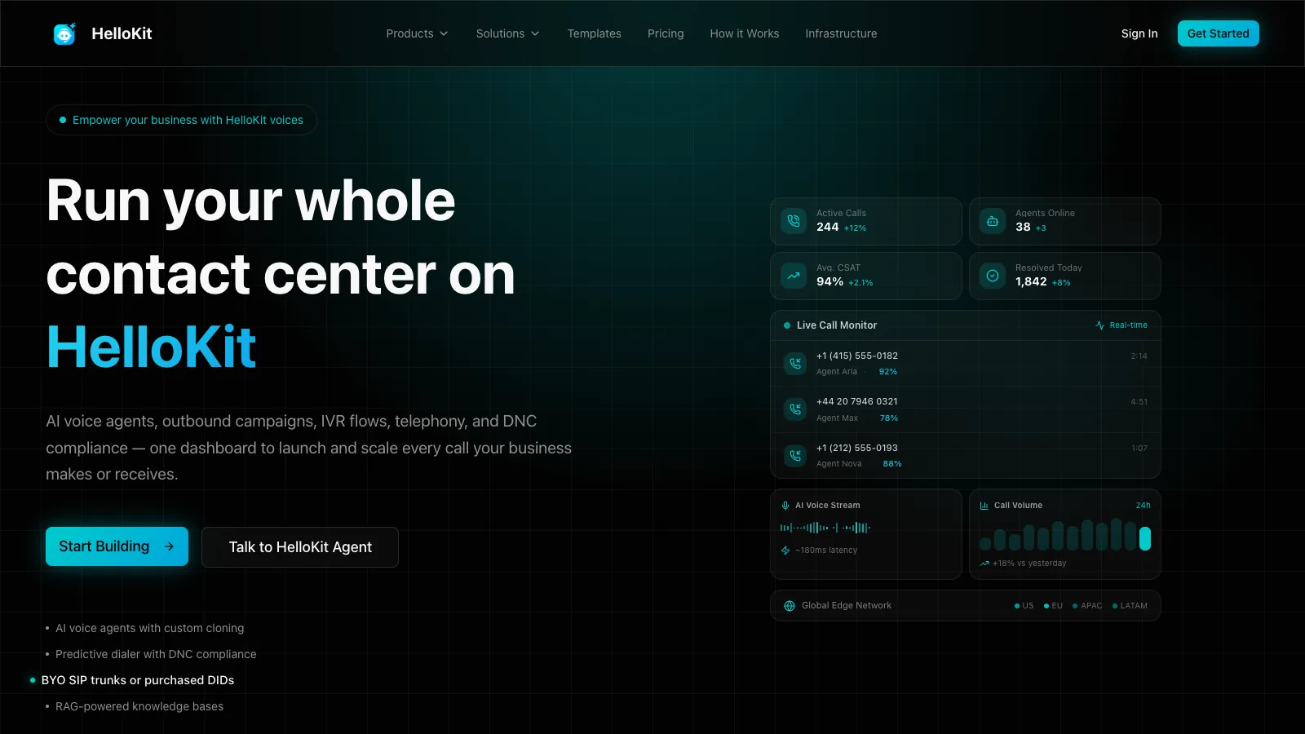Select the LATAM region indicator
The height and width of the screenshot is (734, 1305).
[x=1130, y=606]
